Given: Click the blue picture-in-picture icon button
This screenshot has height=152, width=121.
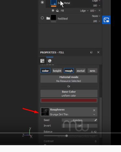Looking at the screenshot, I should tap(106, 20).
